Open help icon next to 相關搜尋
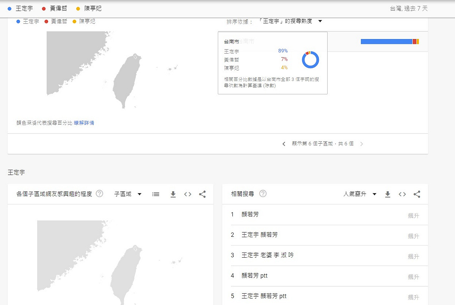This screenshot has width=455, height=305. click(263, 194)
